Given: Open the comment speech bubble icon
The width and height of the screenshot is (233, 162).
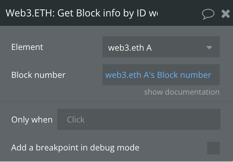Looking at the screenshot, I should pyautogui.click(x=208, y=14).
